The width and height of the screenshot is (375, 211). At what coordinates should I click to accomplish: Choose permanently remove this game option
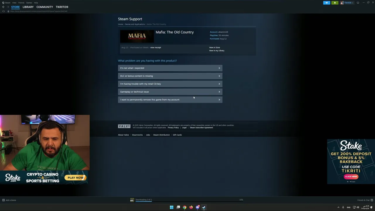point(170,100)
